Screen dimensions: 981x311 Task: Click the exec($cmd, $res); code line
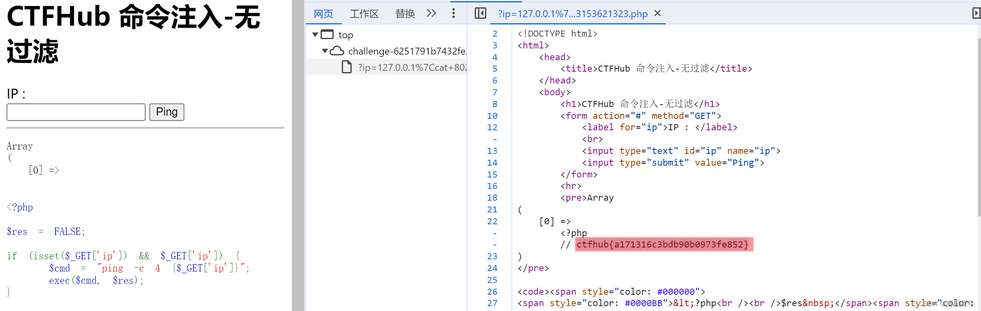96,280
